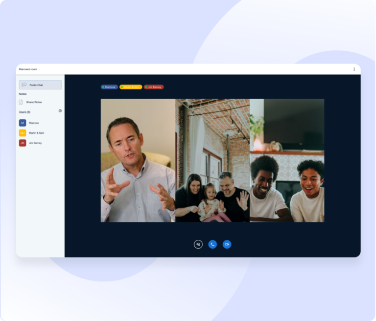Click the Shared Notes document icon

pos(21,102)
